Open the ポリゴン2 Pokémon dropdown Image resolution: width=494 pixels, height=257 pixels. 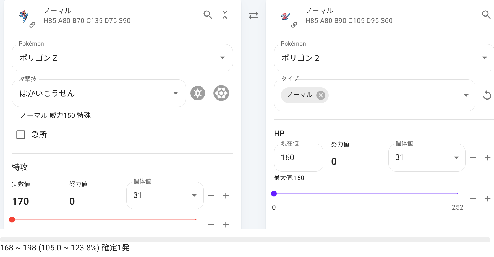point(384,58)
